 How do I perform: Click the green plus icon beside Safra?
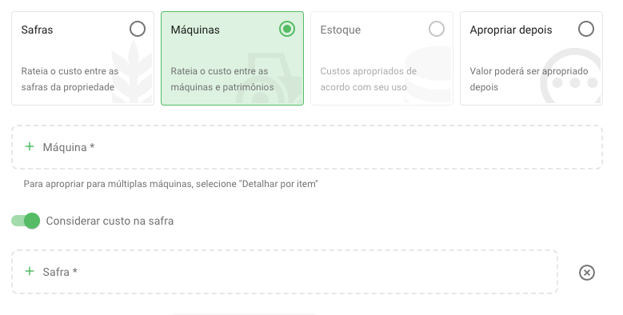click(x=30, y=271)
